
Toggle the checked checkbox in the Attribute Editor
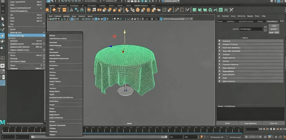point(241,38)
